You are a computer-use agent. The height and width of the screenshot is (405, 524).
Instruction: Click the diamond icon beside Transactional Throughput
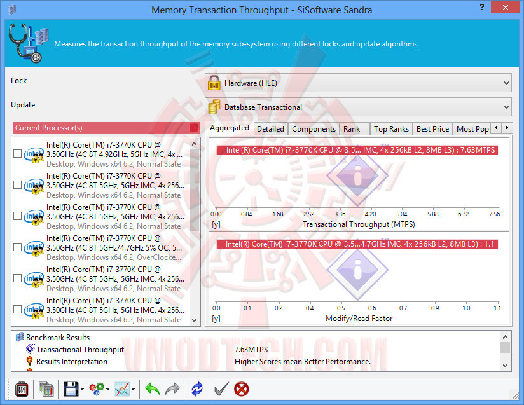click(x=30, y=349)
